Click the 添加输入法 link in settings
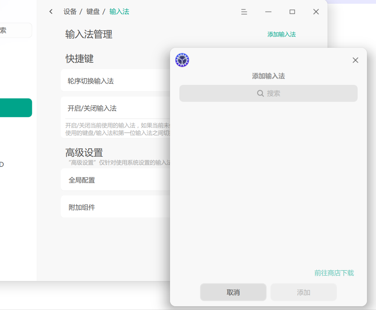376x310 pixels. pos(281,34)
